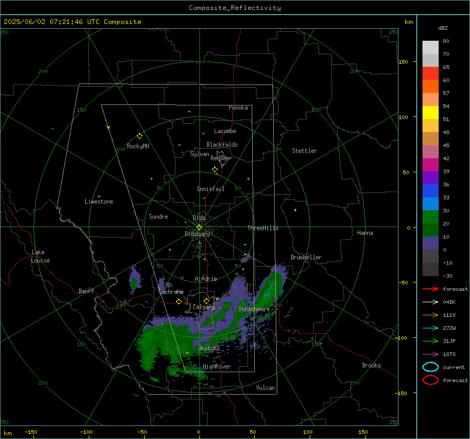Click the Drumheller city label
The image size is (470, 439).
click(x=306, y=257)
